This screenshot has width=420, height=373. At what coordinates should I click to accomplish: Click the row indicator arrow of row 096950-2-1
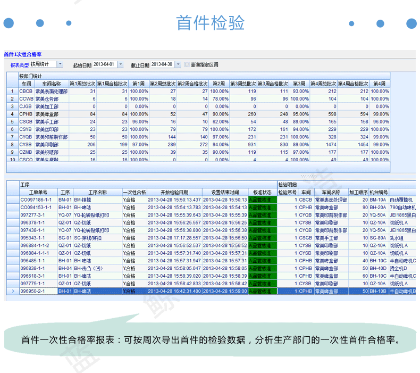13,291
